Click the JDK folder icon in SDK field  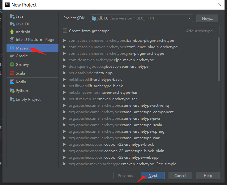point(94,18)
